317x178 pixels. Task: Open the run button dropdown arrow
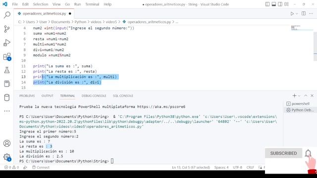pyautogui.click(x=297, y=14)
